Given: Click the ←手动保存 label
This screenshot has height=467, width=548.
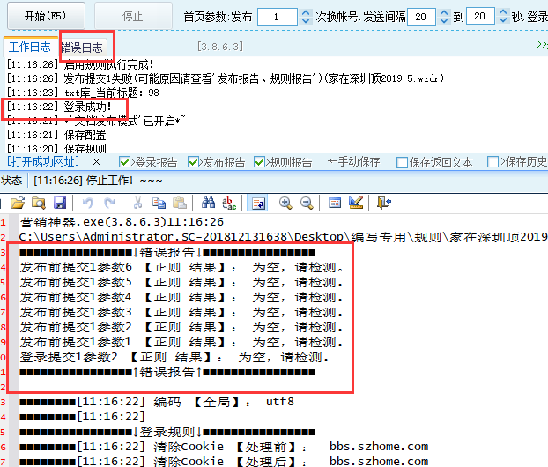Looking at the screenshot, I should pos(353,161).
